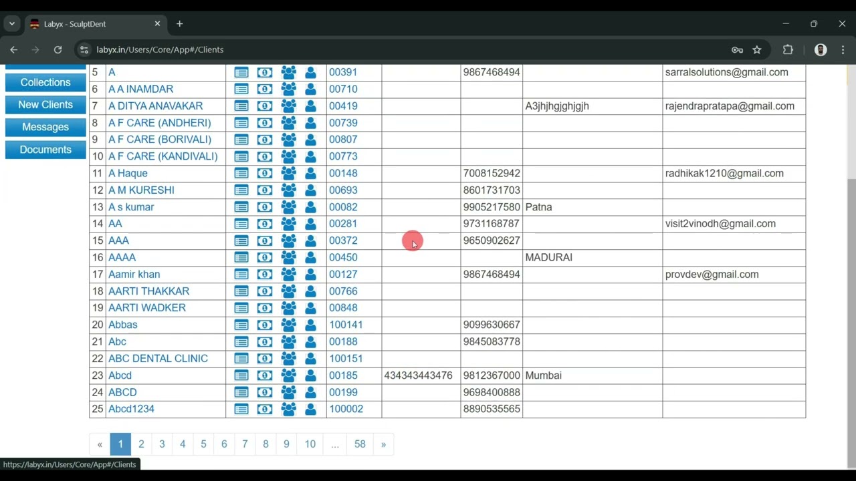This screenshot has width=856, height=481.
Task: Open the tab search dropdown arrow
Action: coord(11,23)
